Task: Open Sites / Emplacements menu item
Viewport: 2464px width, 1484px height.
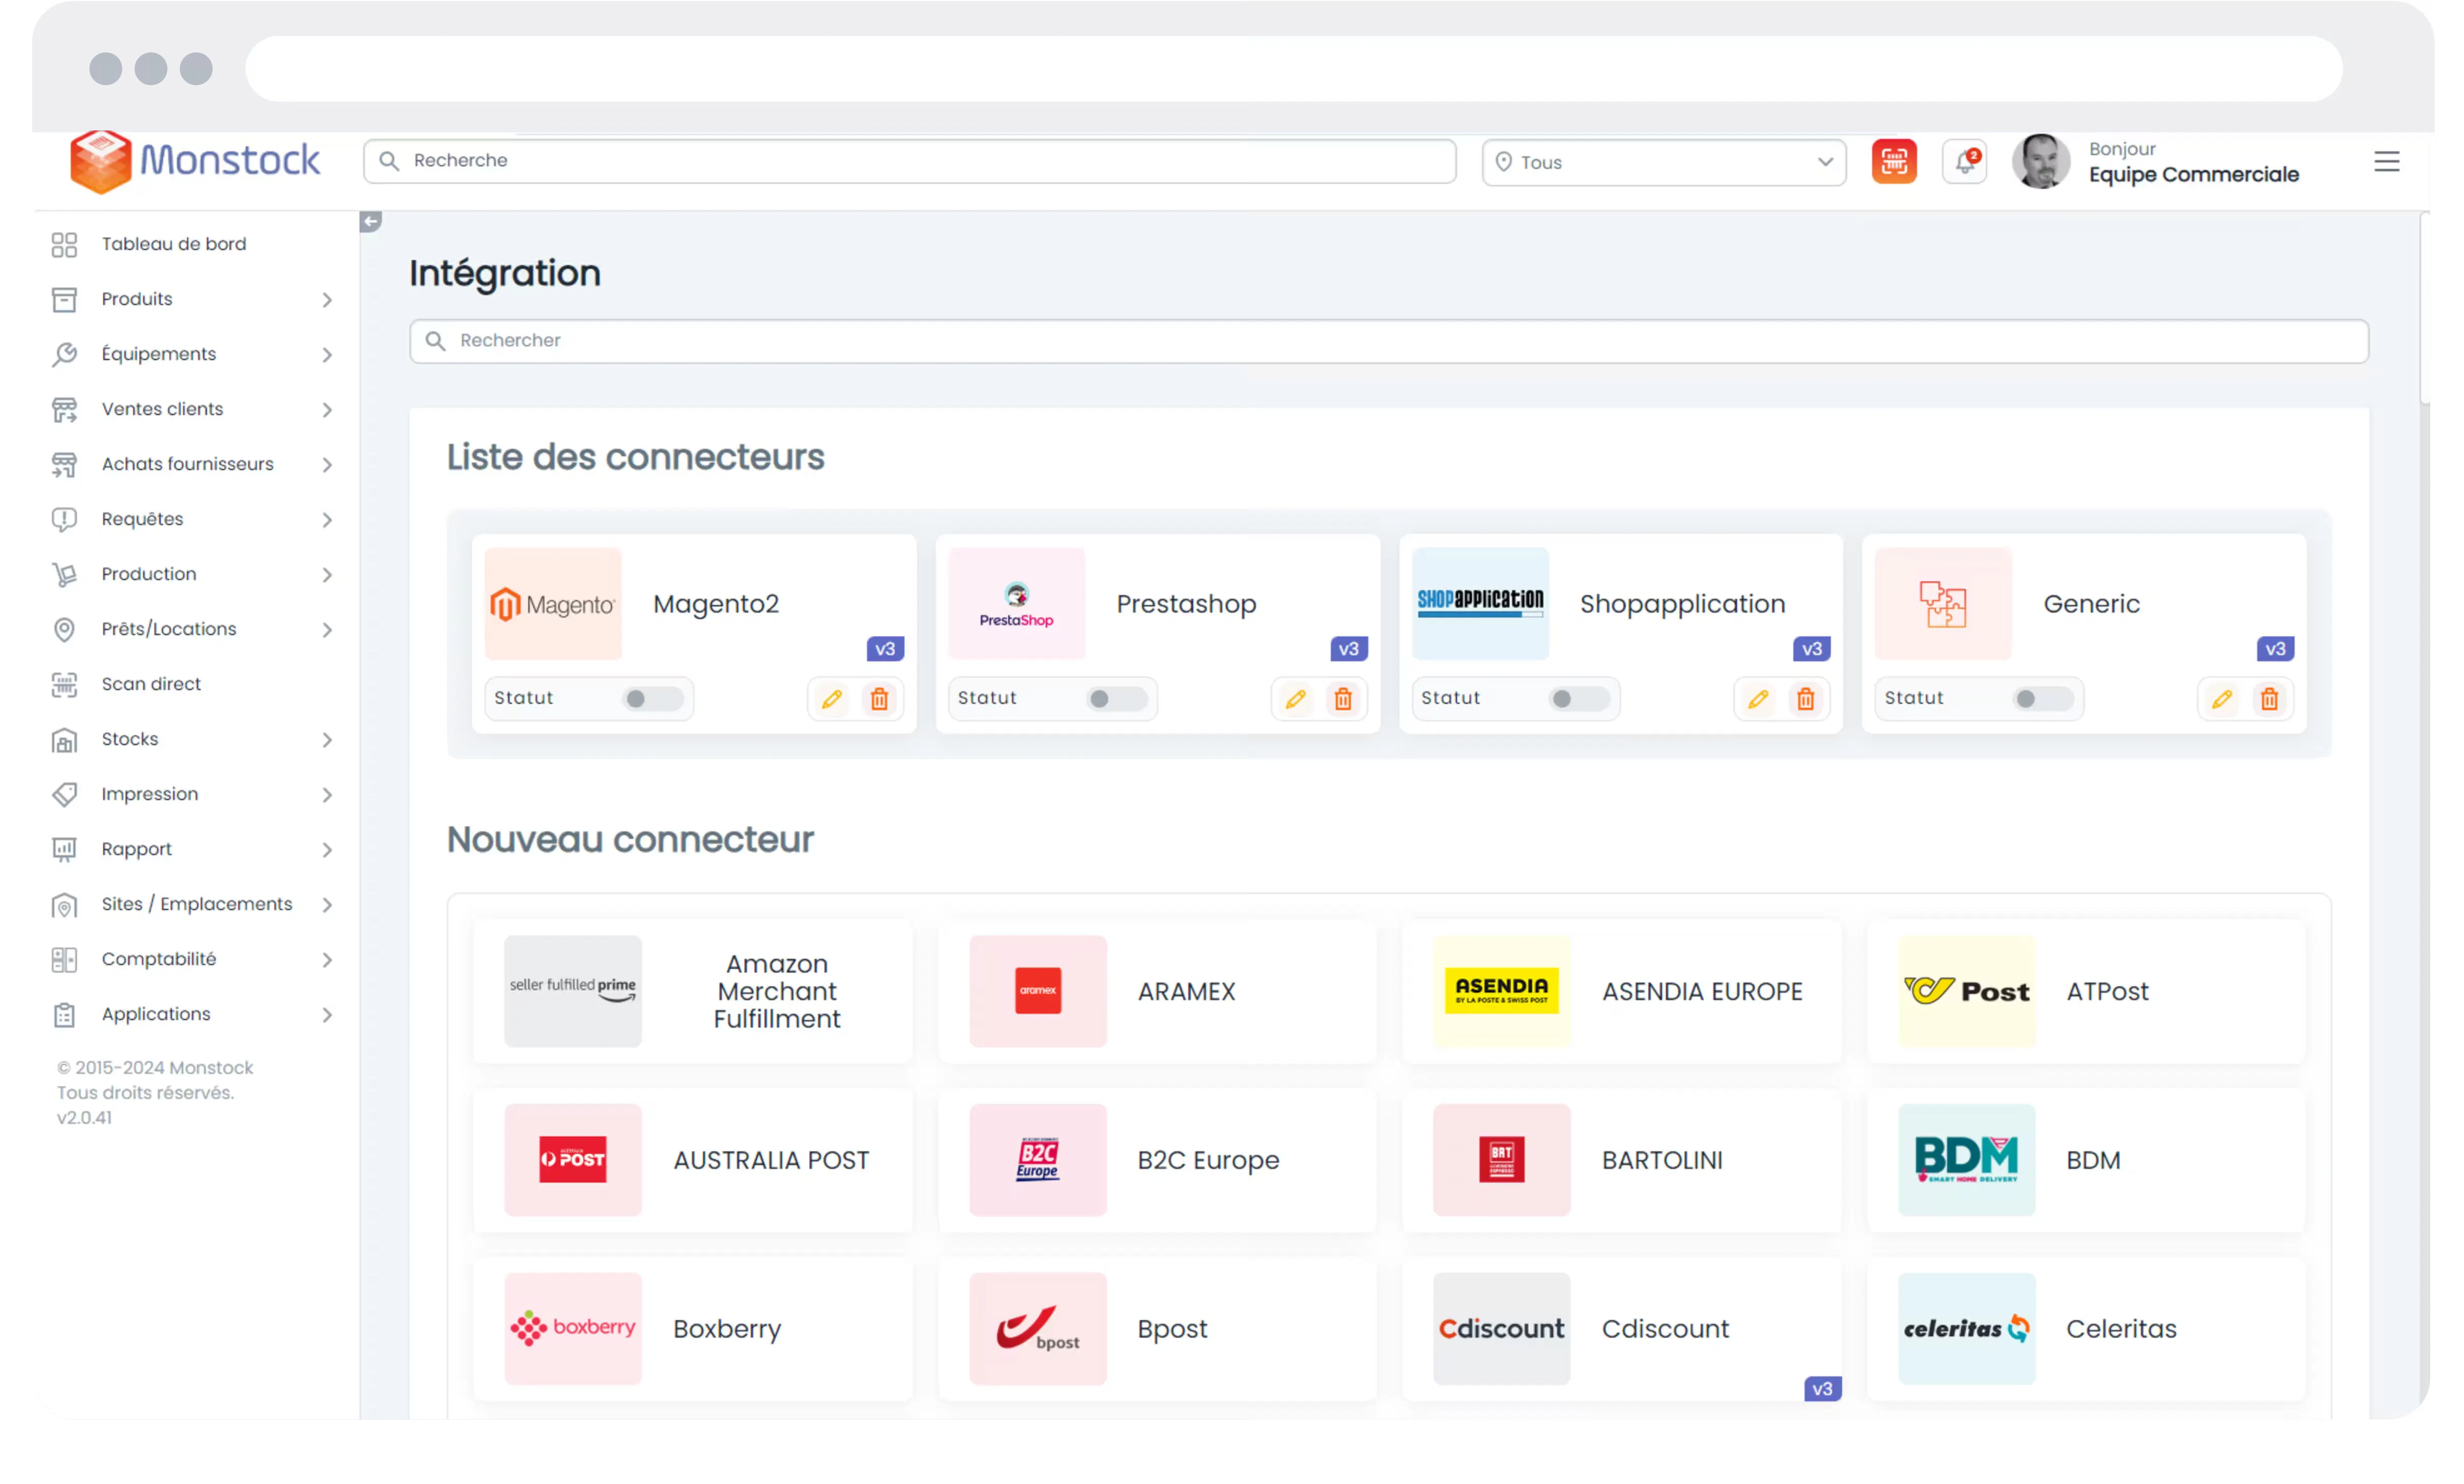Action: point(192,904)
